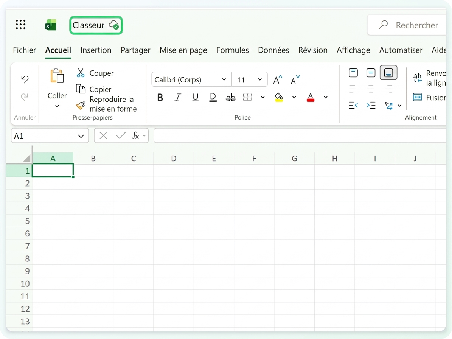Screen dimensions: 452x339
Task: Align text left
Action: pos(353,89)
